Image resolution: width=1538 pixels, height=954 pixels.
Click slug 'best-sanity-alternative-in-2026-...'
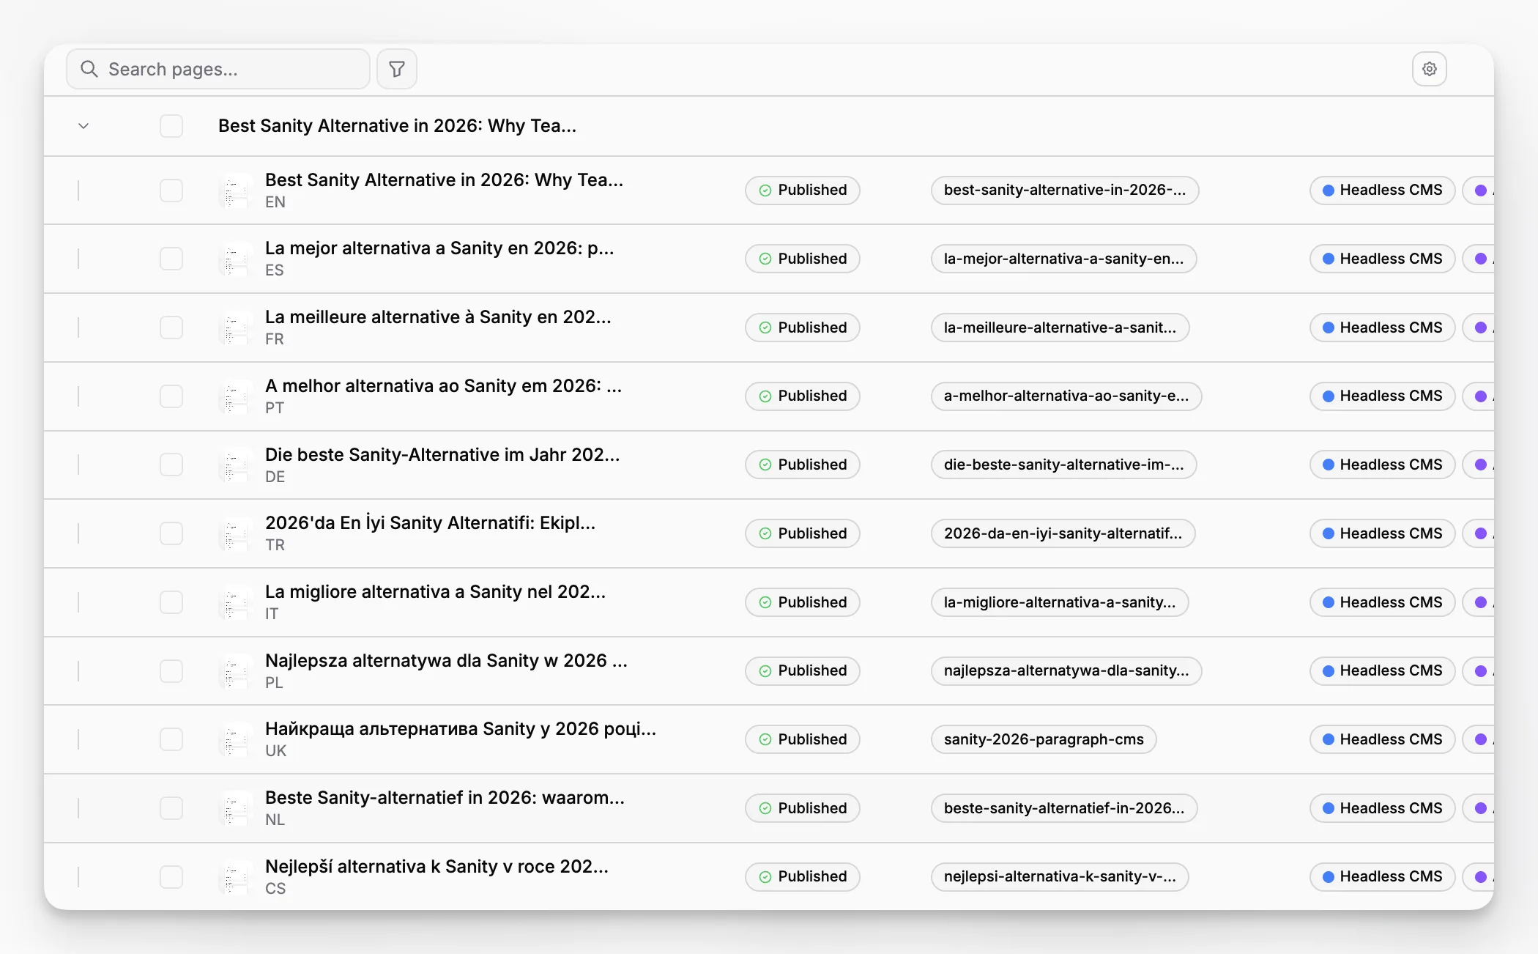1065,191
